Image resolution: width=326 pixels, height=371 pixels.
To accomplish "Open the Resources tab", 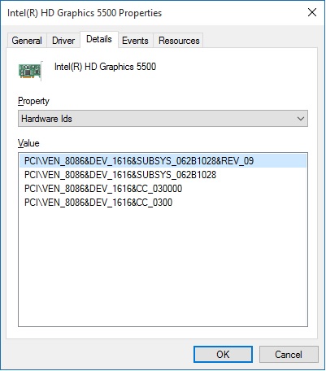I will [179, 41].
